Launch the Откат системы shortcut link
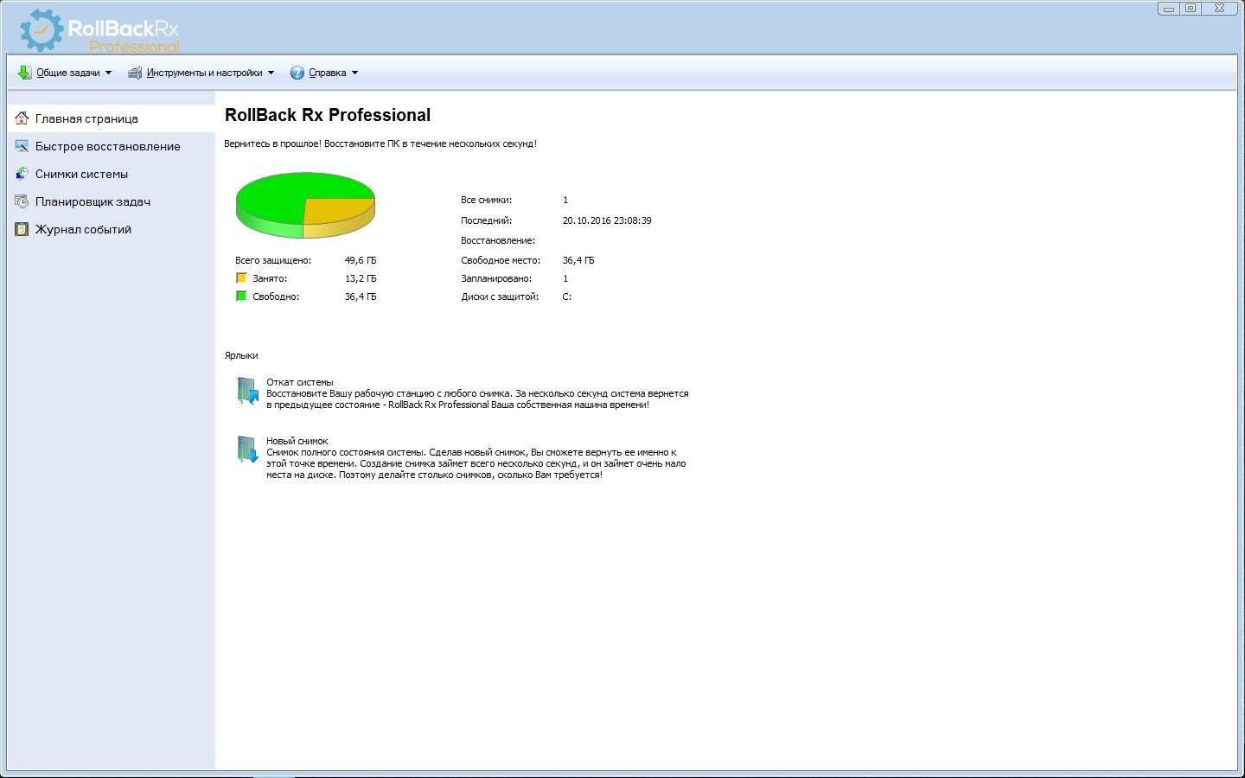This screenshot has width=1245, height=778. 299,382
